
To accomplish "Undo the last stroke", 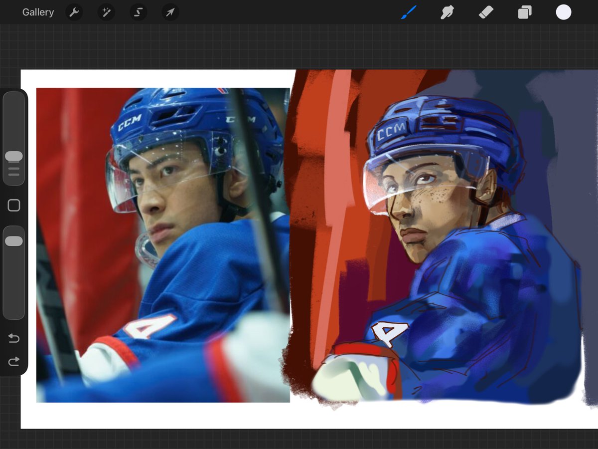I will (x=14, y=339).
